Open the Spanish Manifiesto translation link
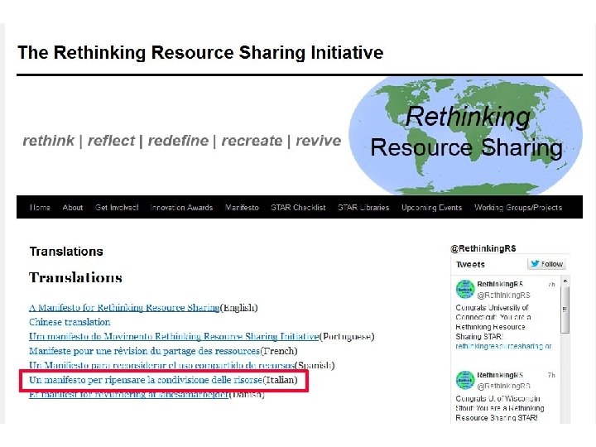 point(162,365)
